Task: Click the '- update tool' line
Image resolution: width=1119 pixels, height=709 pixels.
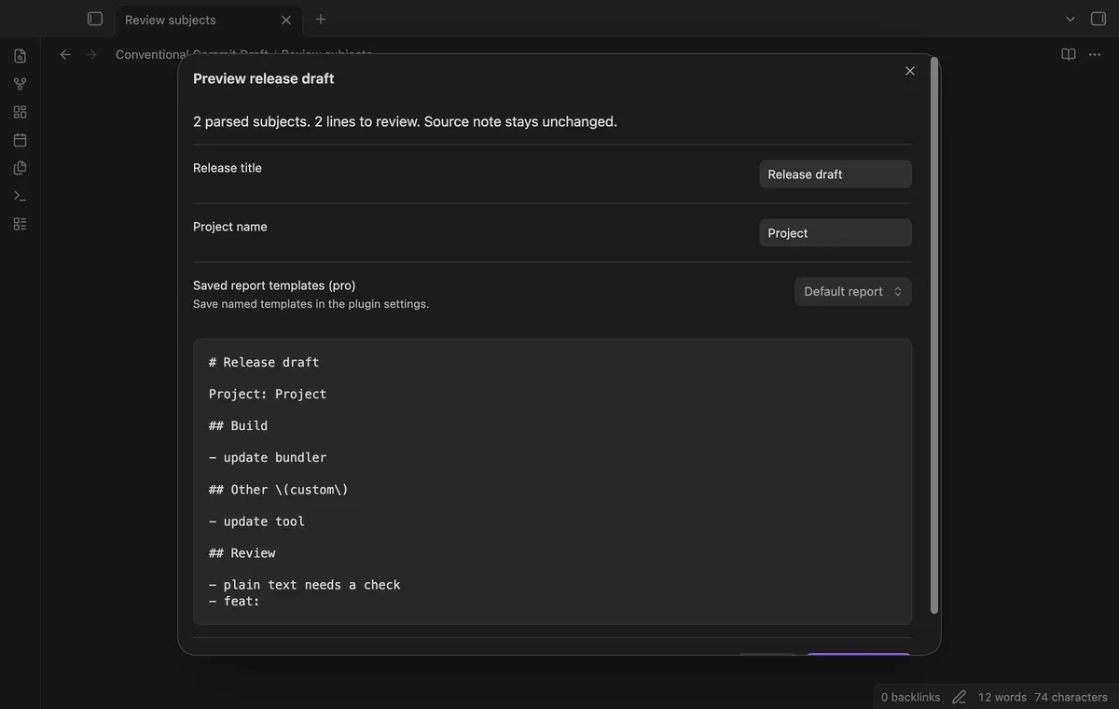Action: click(x=256, y=521)
